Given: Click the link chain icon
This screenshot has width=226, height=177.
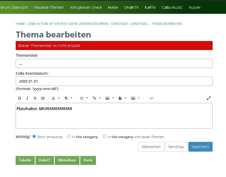Looking at the screenshot, I should click(x=94, y=98).
